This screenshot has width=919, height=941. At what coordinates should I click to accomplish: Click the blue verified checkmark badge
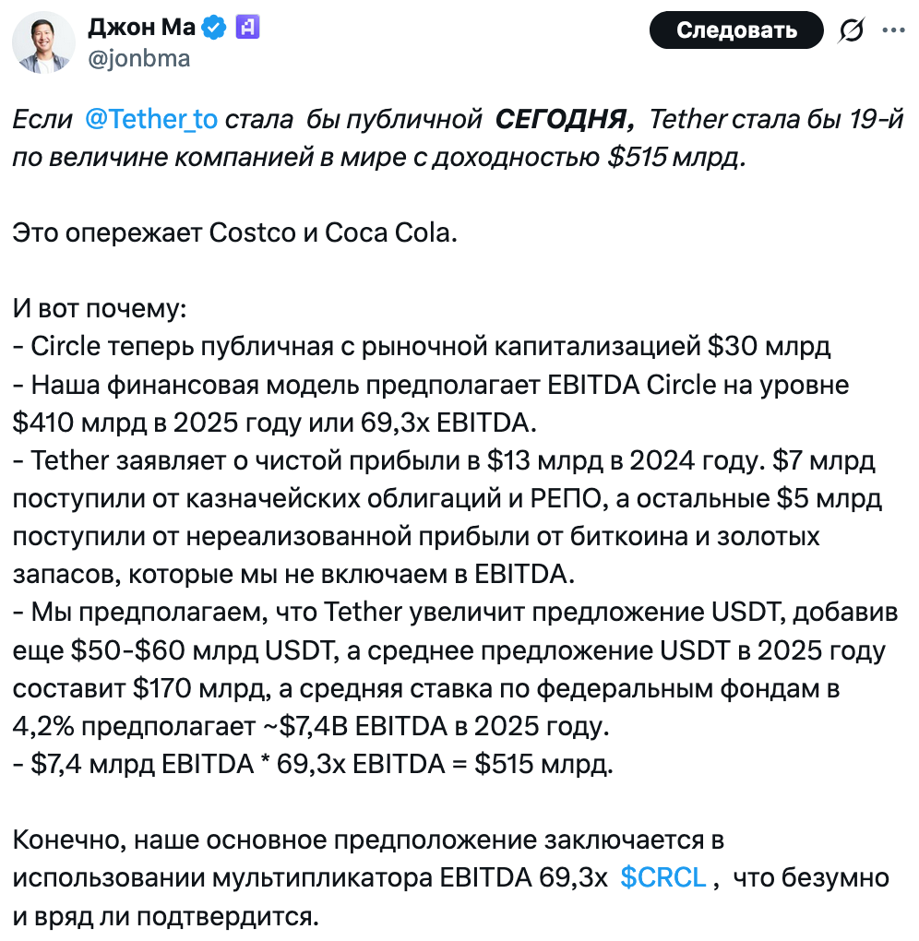214,28
